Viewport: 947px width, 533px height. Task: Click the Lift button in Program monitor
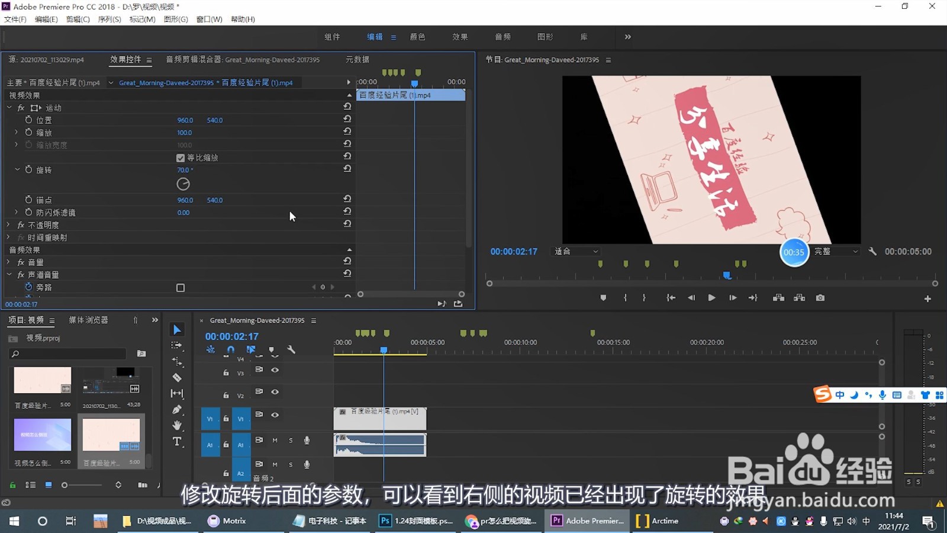pos(778,298)
